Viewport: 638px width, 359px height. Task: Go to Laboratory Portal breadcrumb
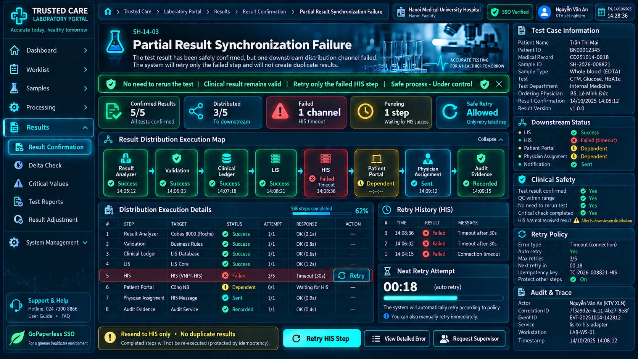(x=182, y=11)
